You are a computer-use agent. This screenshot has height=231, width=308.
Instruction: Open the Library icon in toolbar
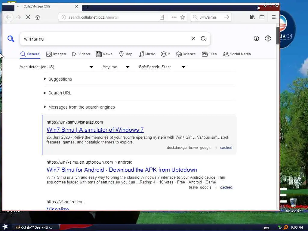[252, 17]
